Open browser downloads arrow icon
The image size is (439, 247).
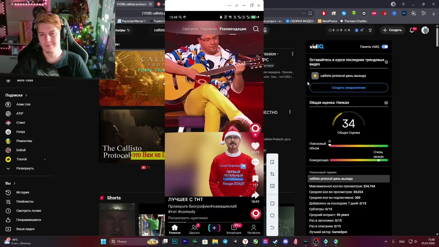(434, 13)
